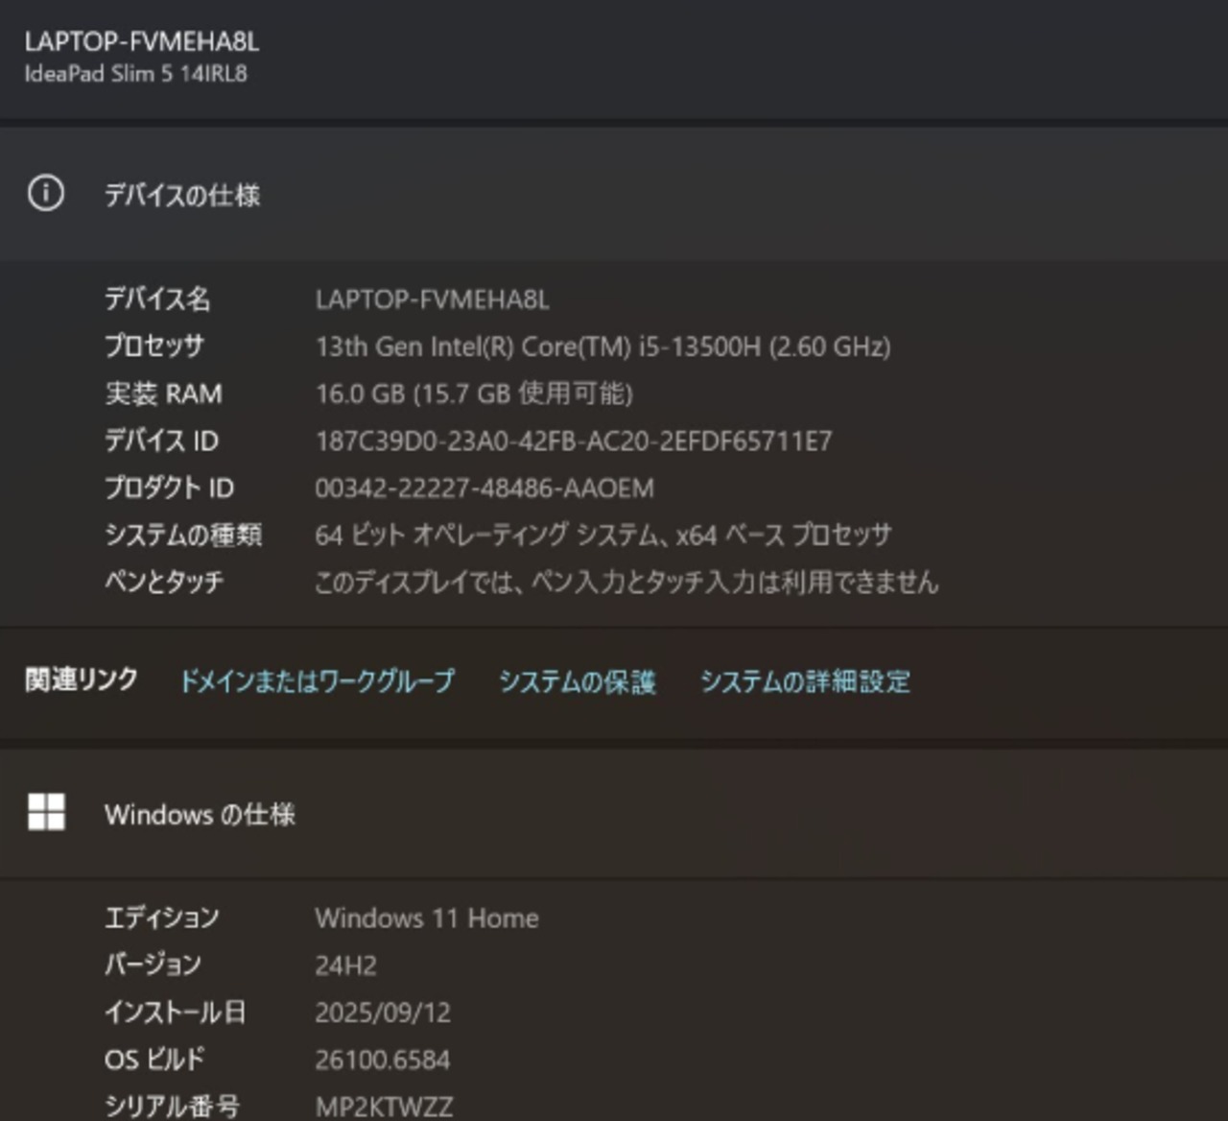Click the RAM value 16.0 GB (15.7 GB 使用可能)
Image resolution: width=1228 pixels, height=1121 pixels.
[x=474, y=394]
